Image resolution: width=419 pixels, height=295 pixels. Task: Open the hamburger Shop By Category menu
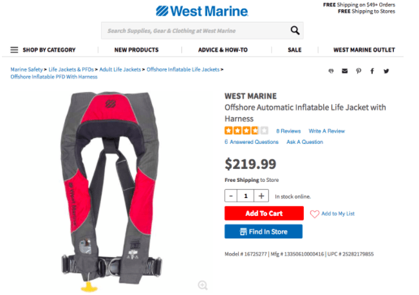pyautogui.click(x=14, y=49)
